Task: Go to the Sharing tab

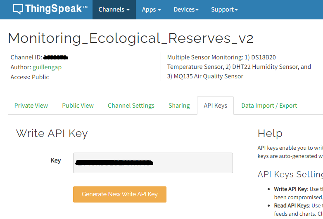Action: (x=179, y=106)
